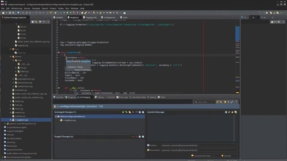Click the Open Type toolbar icon
Viewport: 287px width, 161px height.
(x=82, y=13)
